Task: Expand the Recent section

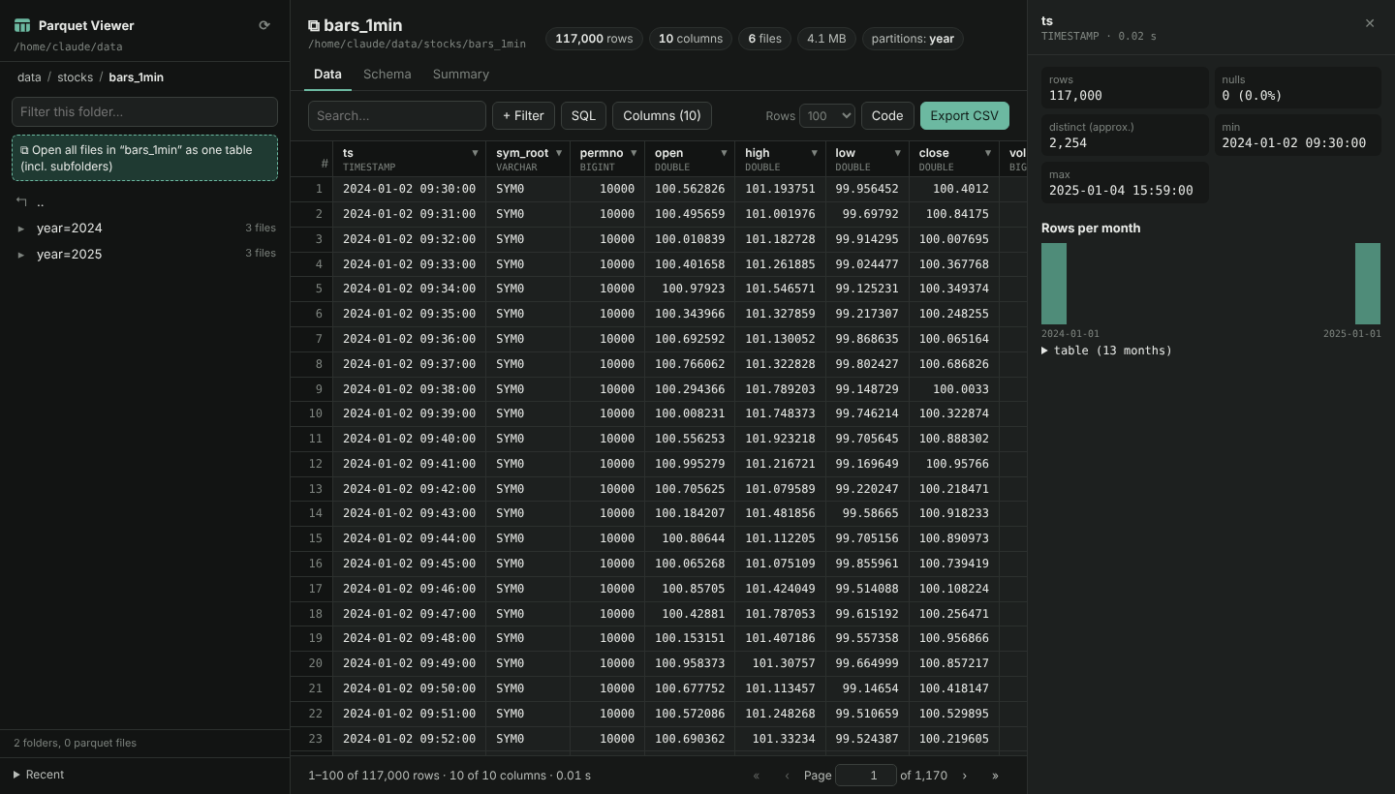Action: coord(39,775)
